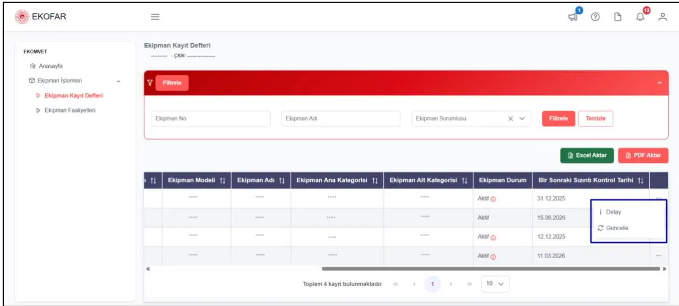679x306 pixels.
Task: Export table with Excel Aktar
Action: tap(587, 155)
